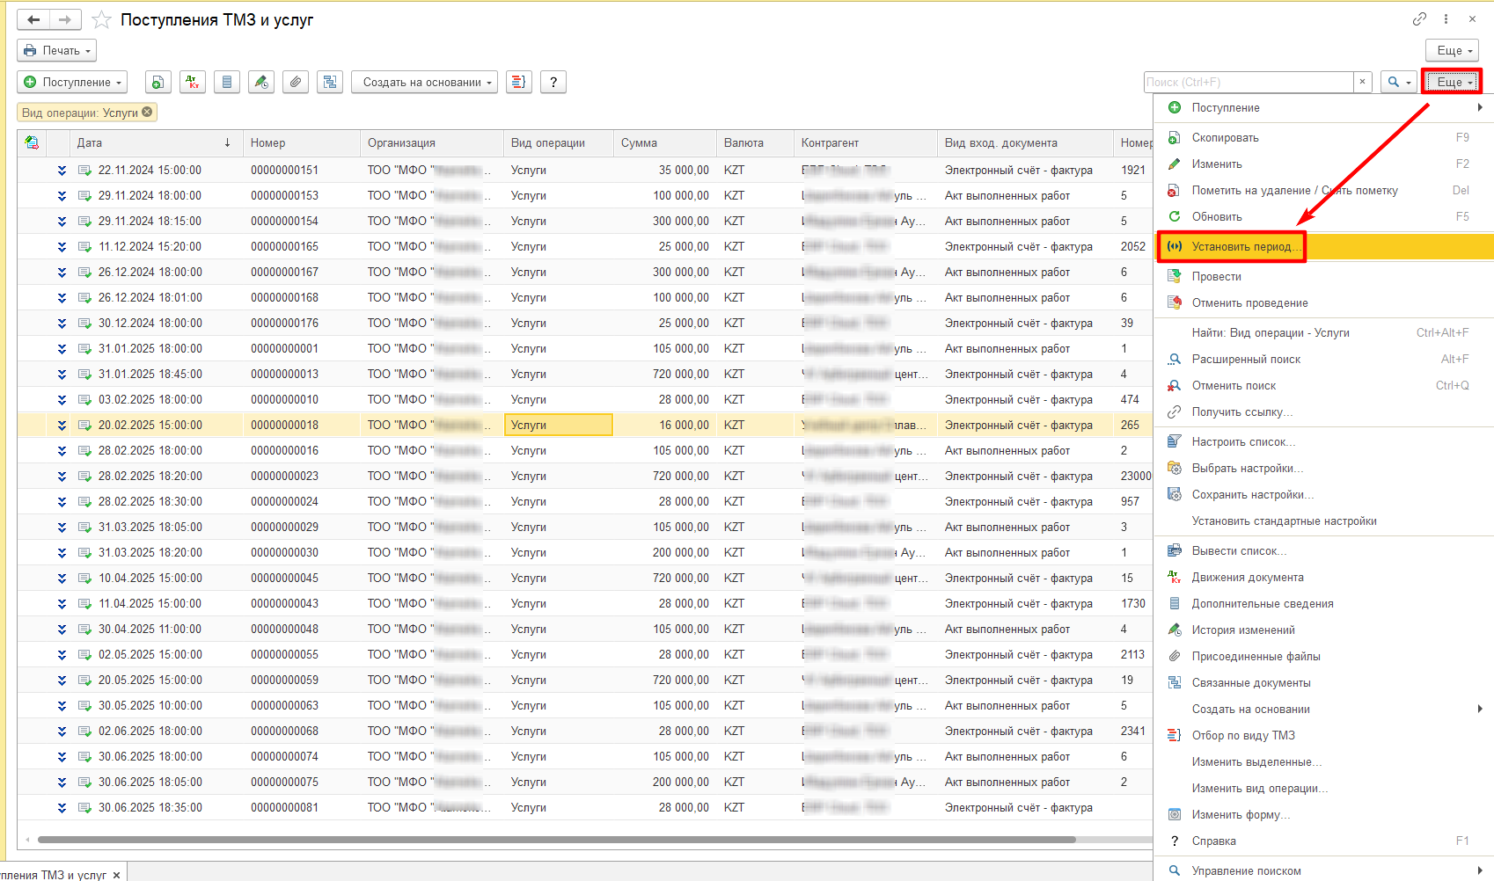This screenshot has height=881, width=1494.
Task: Select 'Присоединенные файлы' menu item
Action: click(x=1323, y=656)
